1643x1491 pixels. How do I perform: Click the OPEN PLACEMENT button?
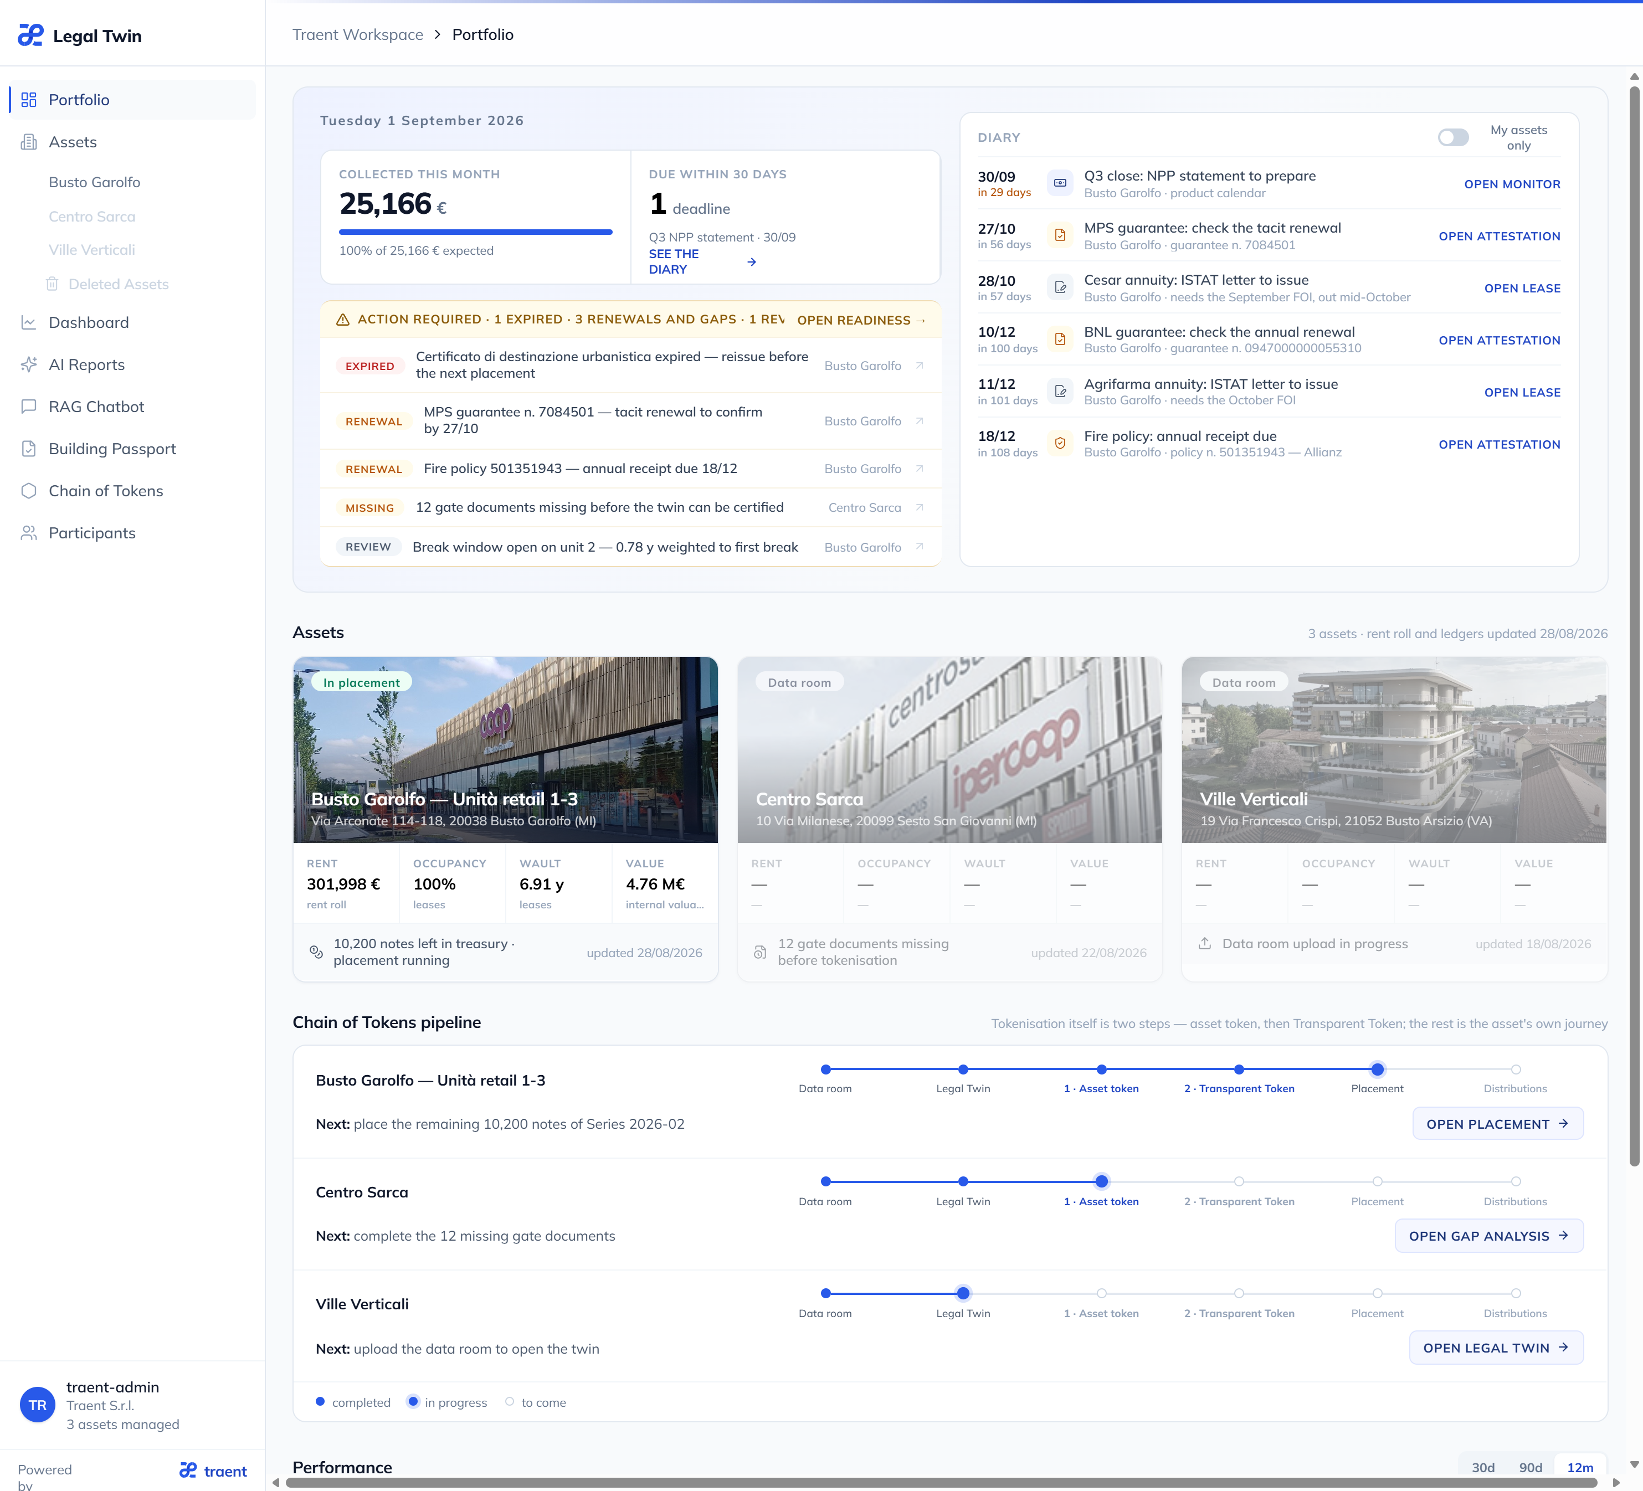[x=1497, y=1124]
